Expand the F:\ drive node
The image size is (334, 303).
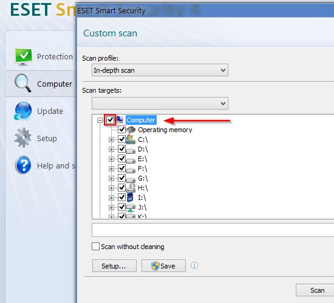[x=111, y=168]
